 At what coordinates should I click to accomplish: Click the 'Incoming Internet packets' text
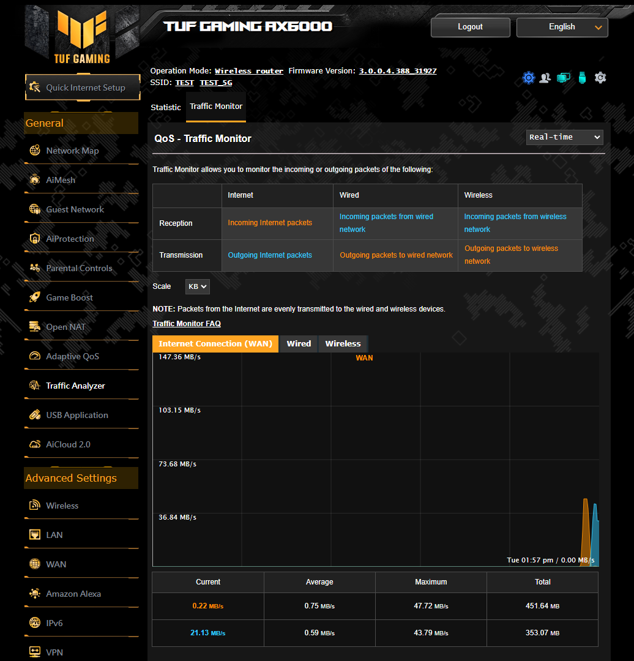click(x=270, y=223)
